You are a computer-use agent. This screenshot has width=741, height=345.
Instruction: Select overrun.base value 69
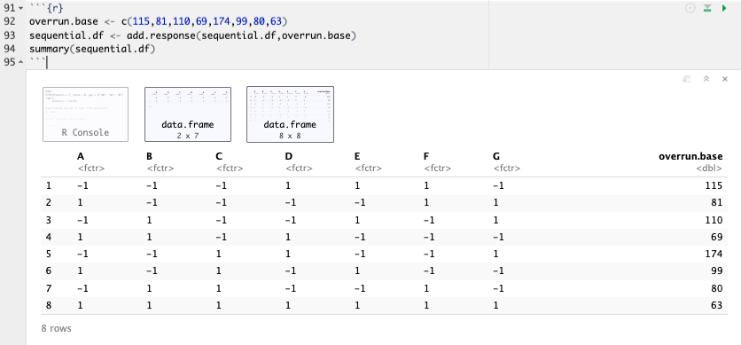pos(716,237)
